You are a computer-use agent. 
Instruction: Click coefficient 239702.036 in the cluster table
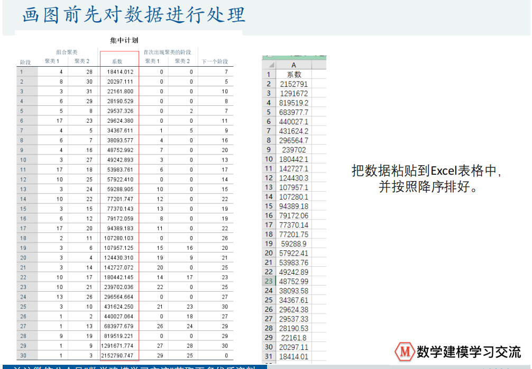point(119,287)
